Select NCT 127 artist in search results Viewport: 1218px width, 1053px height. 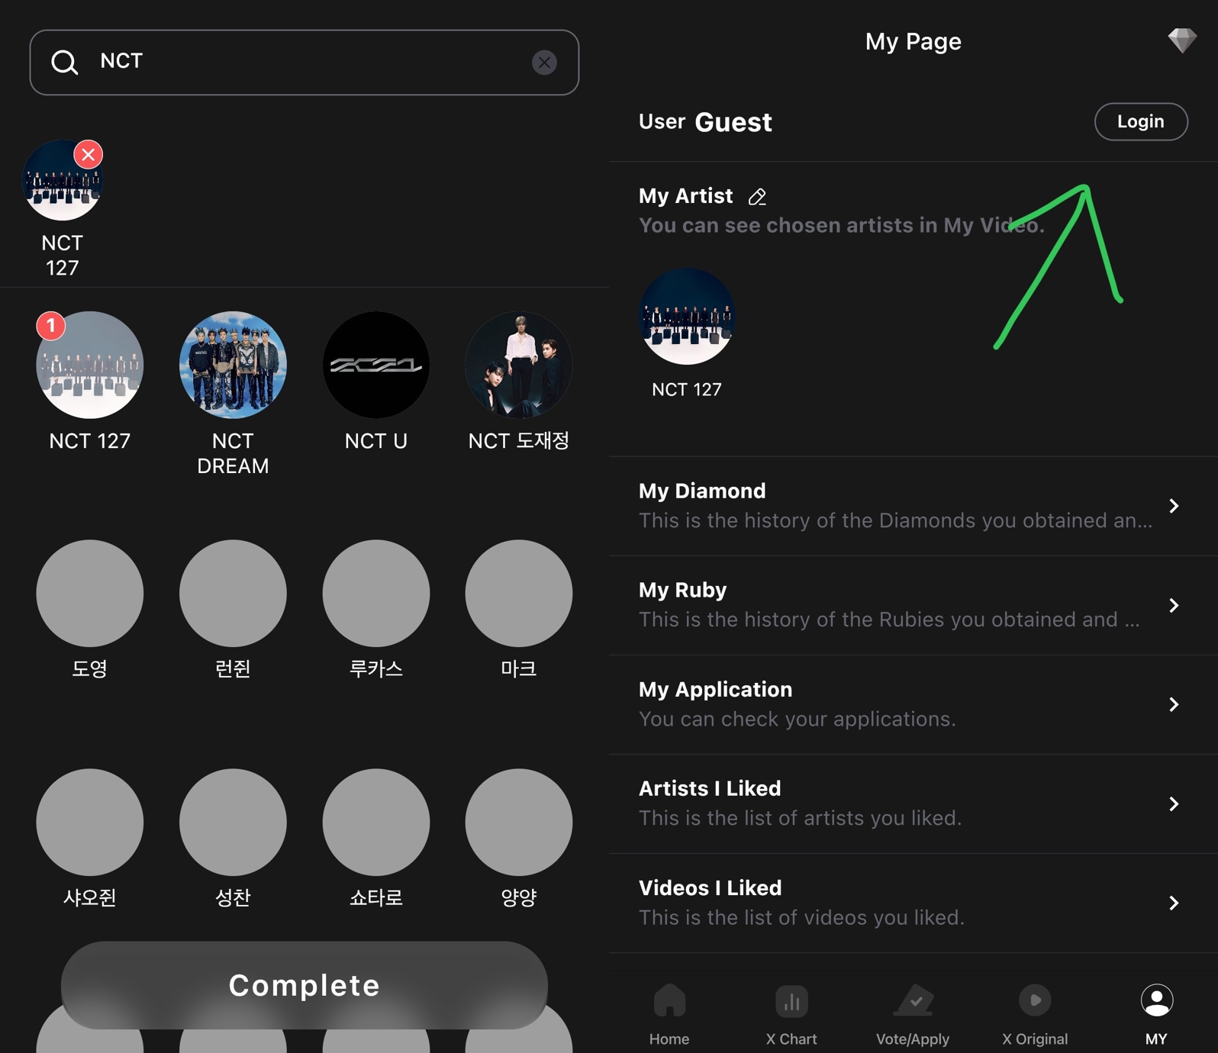pyautogui.click(x=90, y=365)
